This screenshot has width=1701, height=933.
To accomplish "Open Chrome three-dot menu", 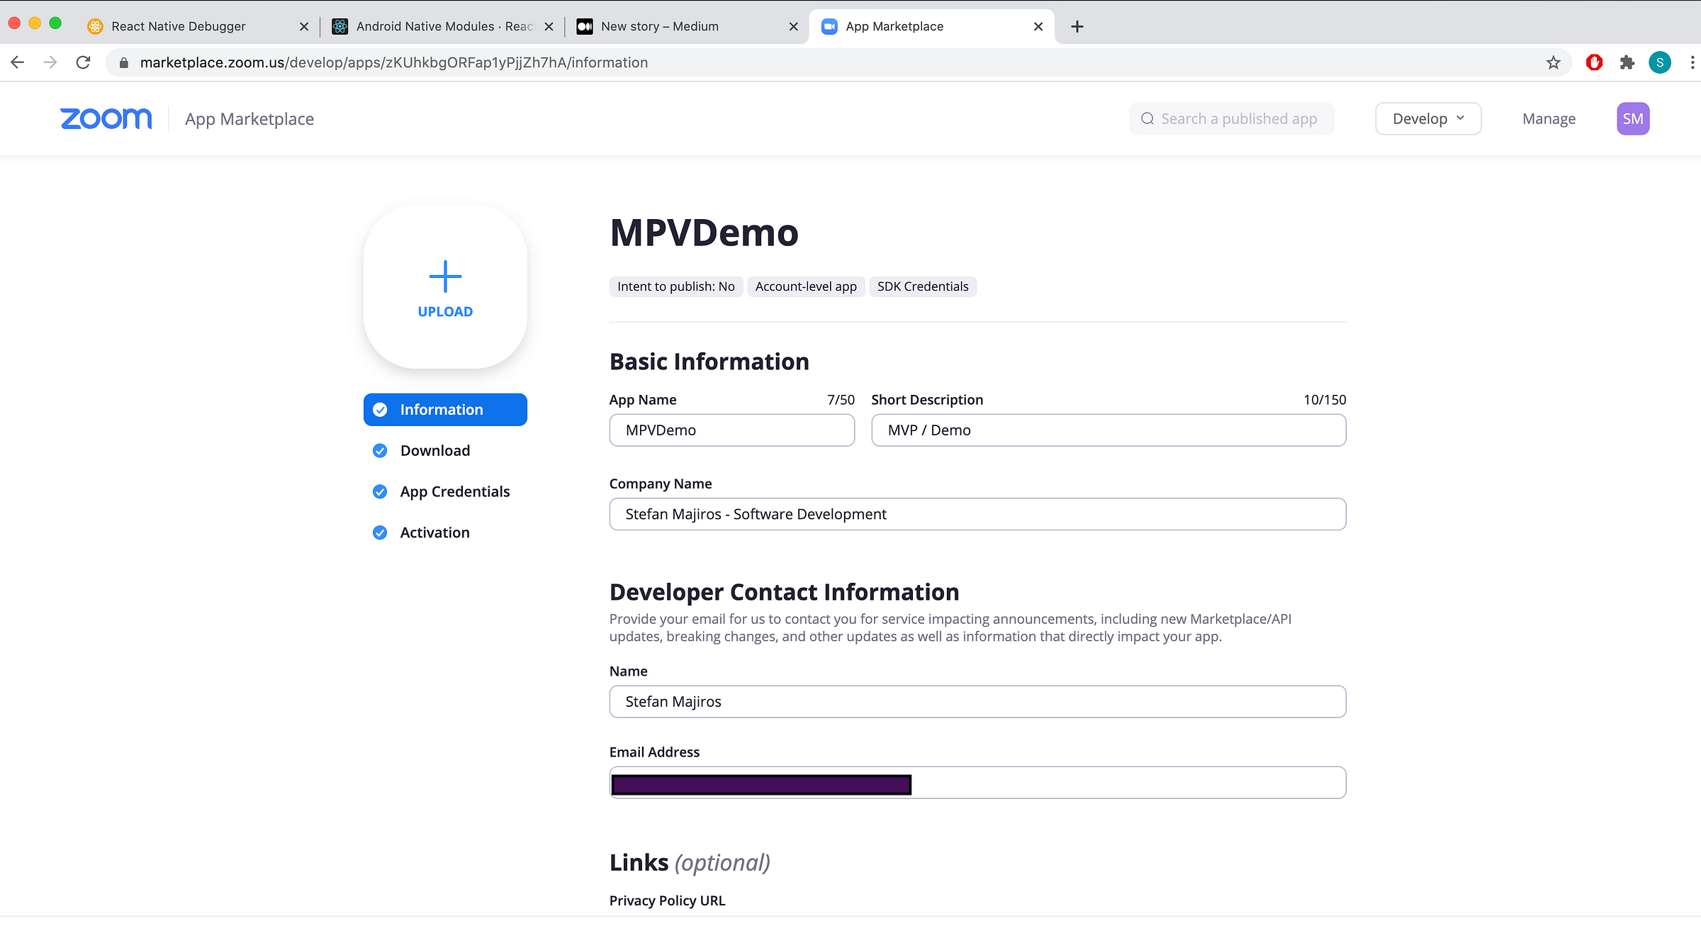I will (x=1692, y=62).
